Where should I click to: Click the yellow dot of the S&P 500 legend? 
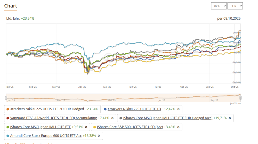(x=94, y=127)
